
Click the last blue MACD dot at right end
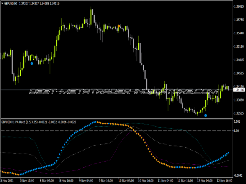click(x=228, y=153)
